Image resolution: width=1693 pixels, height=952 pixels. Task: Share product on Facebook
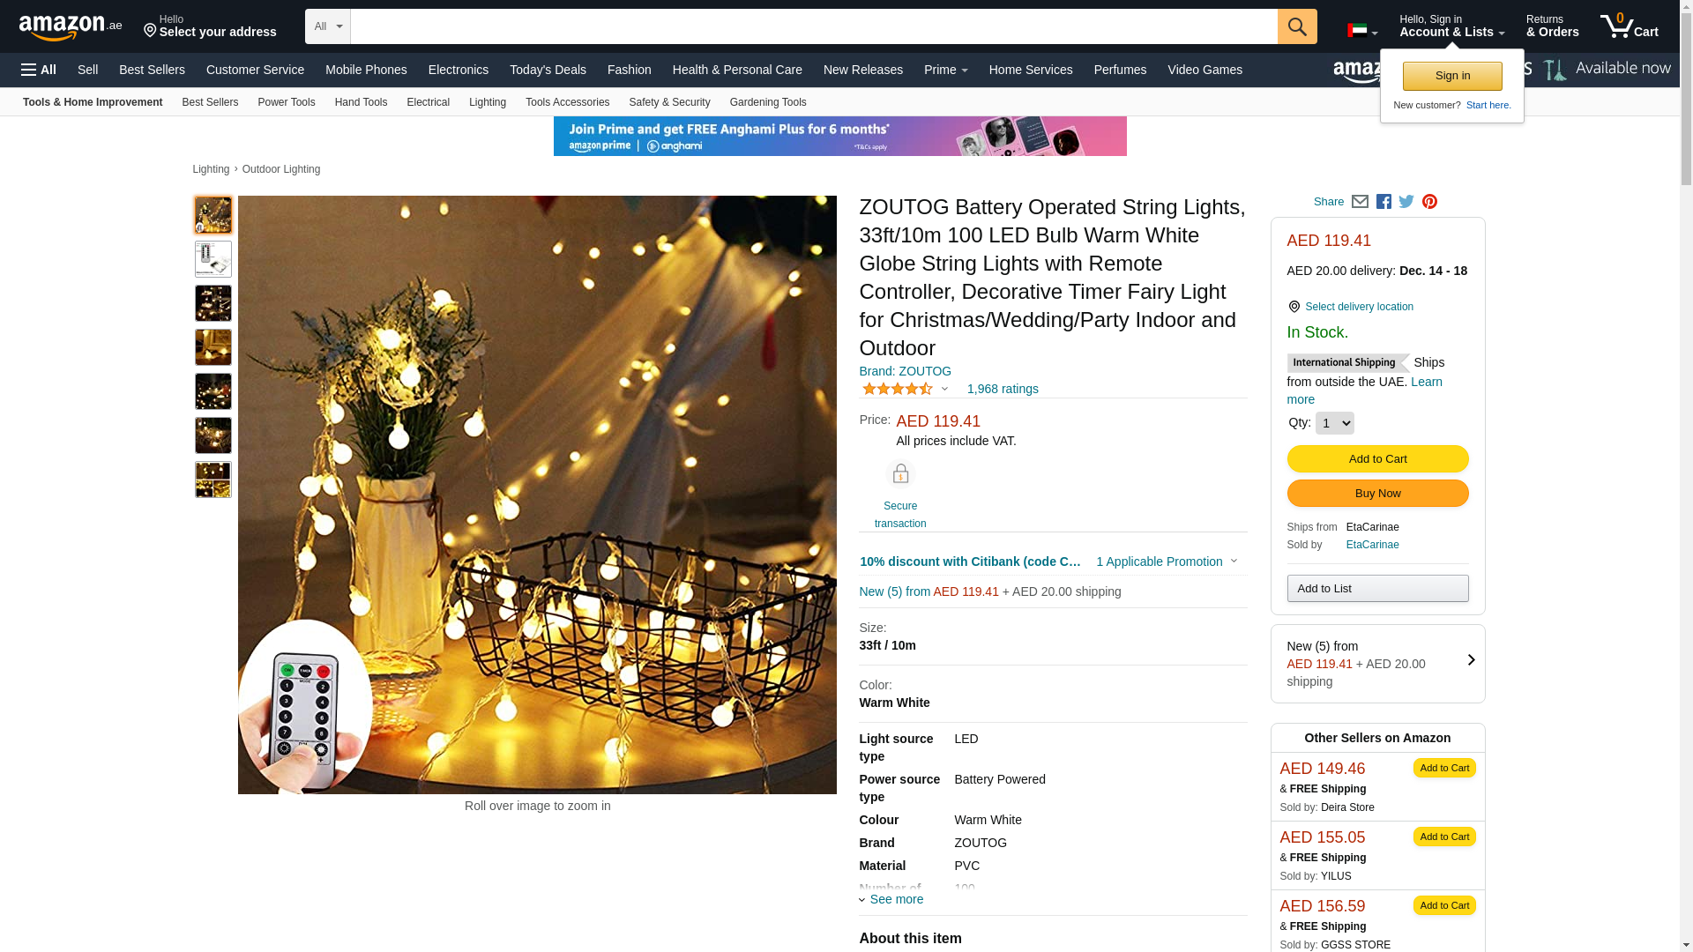(x=1383, y=202)
